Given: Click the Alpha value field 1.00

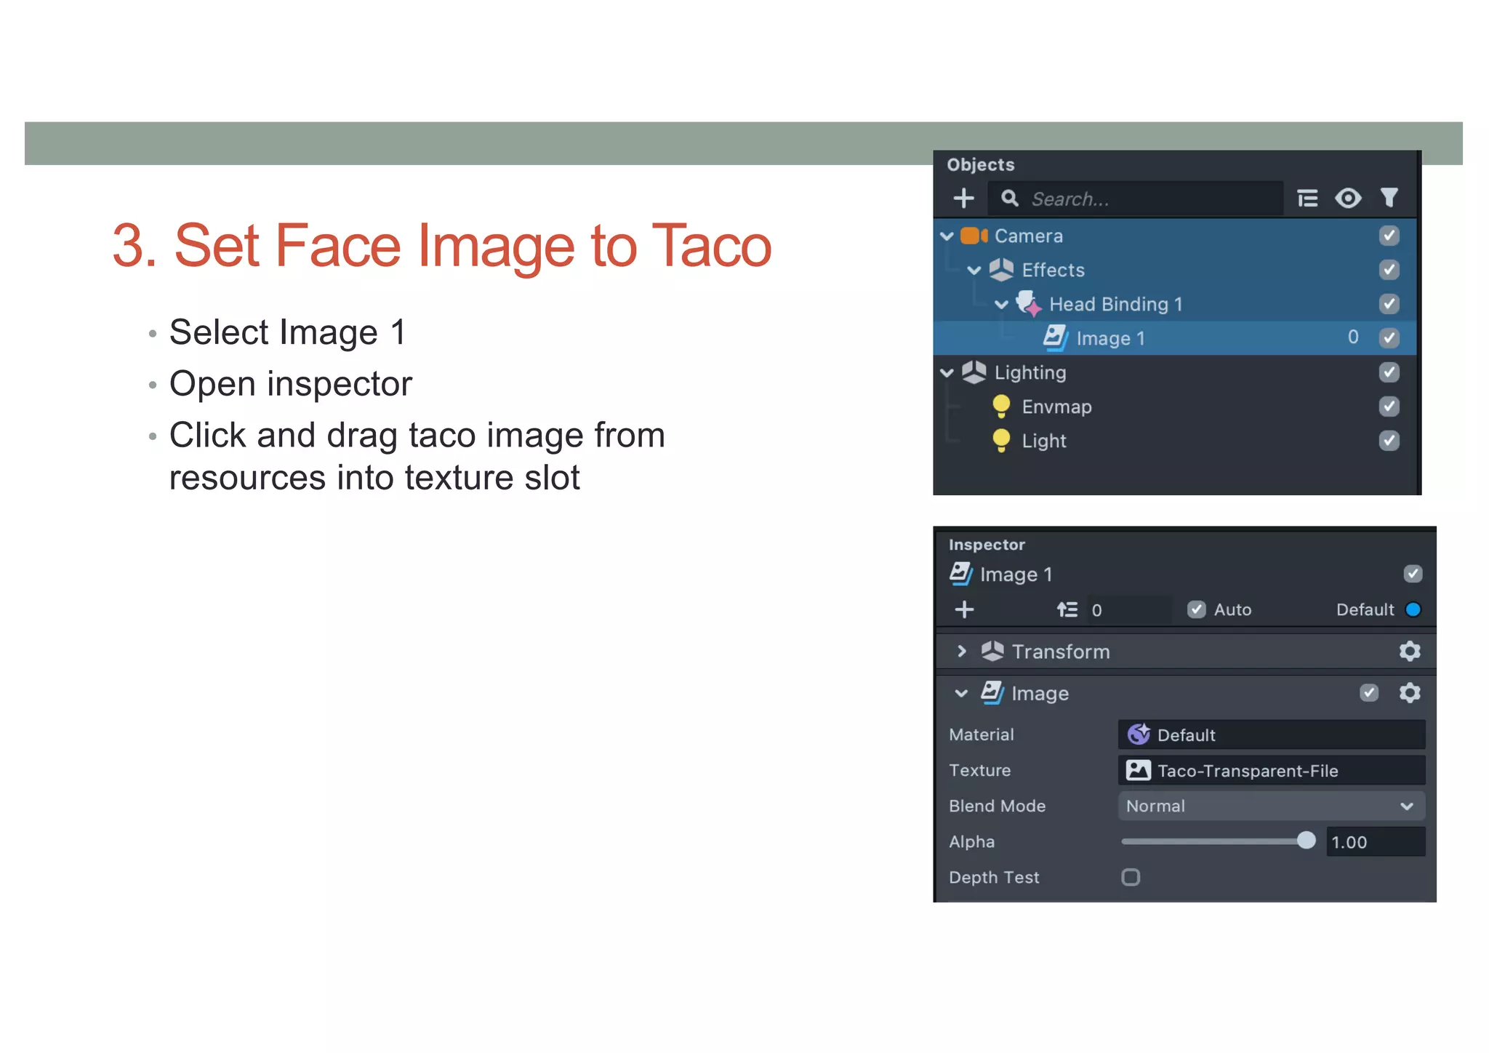Looking at the screenshot, I should tap(1376, 841).
